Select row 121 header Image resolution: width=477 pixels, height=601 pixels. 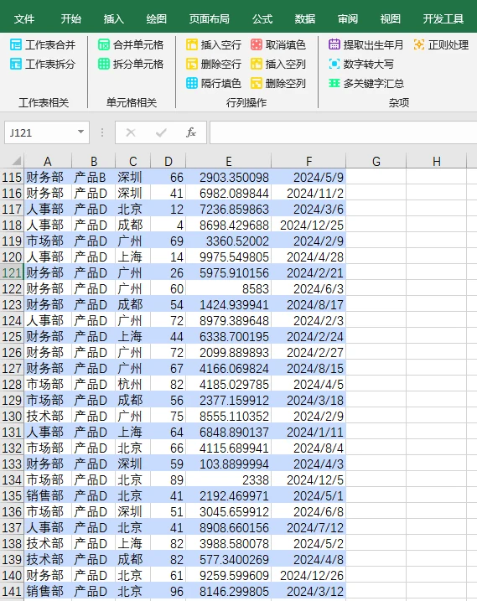pyautogui.click(x=12, y=272)
